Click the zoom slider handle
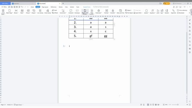The image size is (192, 108). (178, 105)
